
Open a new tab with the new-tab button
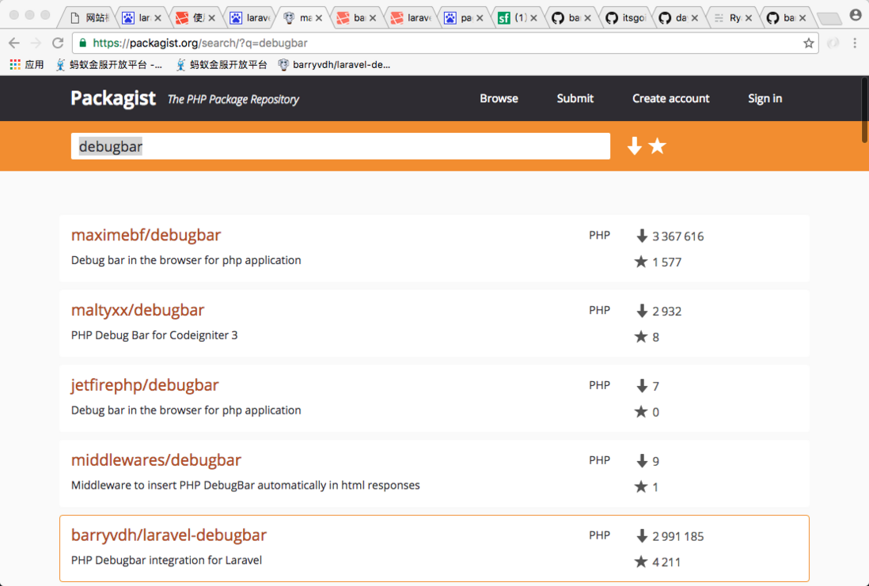pyautogui.click(x=829, y=19)
